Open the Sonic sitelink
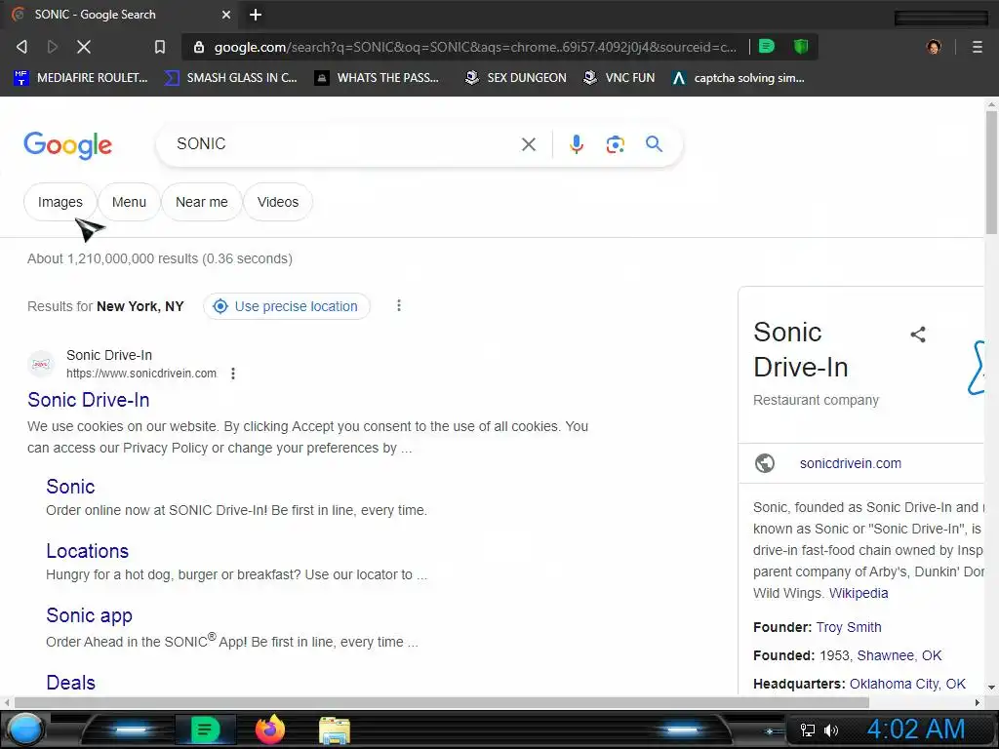Screen dimensions: 999x749 coord(70,487)
